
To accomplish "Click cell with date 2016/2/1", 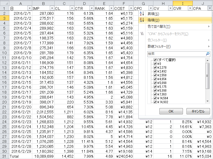I will [x=21, y=13].
